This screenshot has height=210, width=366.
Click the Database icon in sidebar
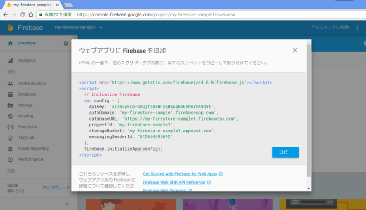tap(10, 94)
